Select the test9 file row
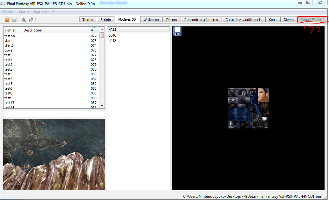Image resolution: width=329 pixels, height=200 pixels. [51, 98]
